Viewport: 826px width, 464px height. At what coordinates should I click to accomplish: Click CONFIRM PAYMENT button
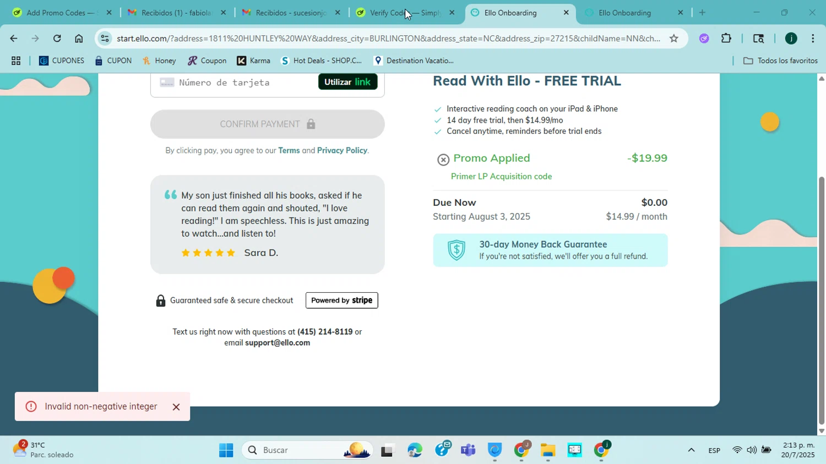click(x=267, y=124)
